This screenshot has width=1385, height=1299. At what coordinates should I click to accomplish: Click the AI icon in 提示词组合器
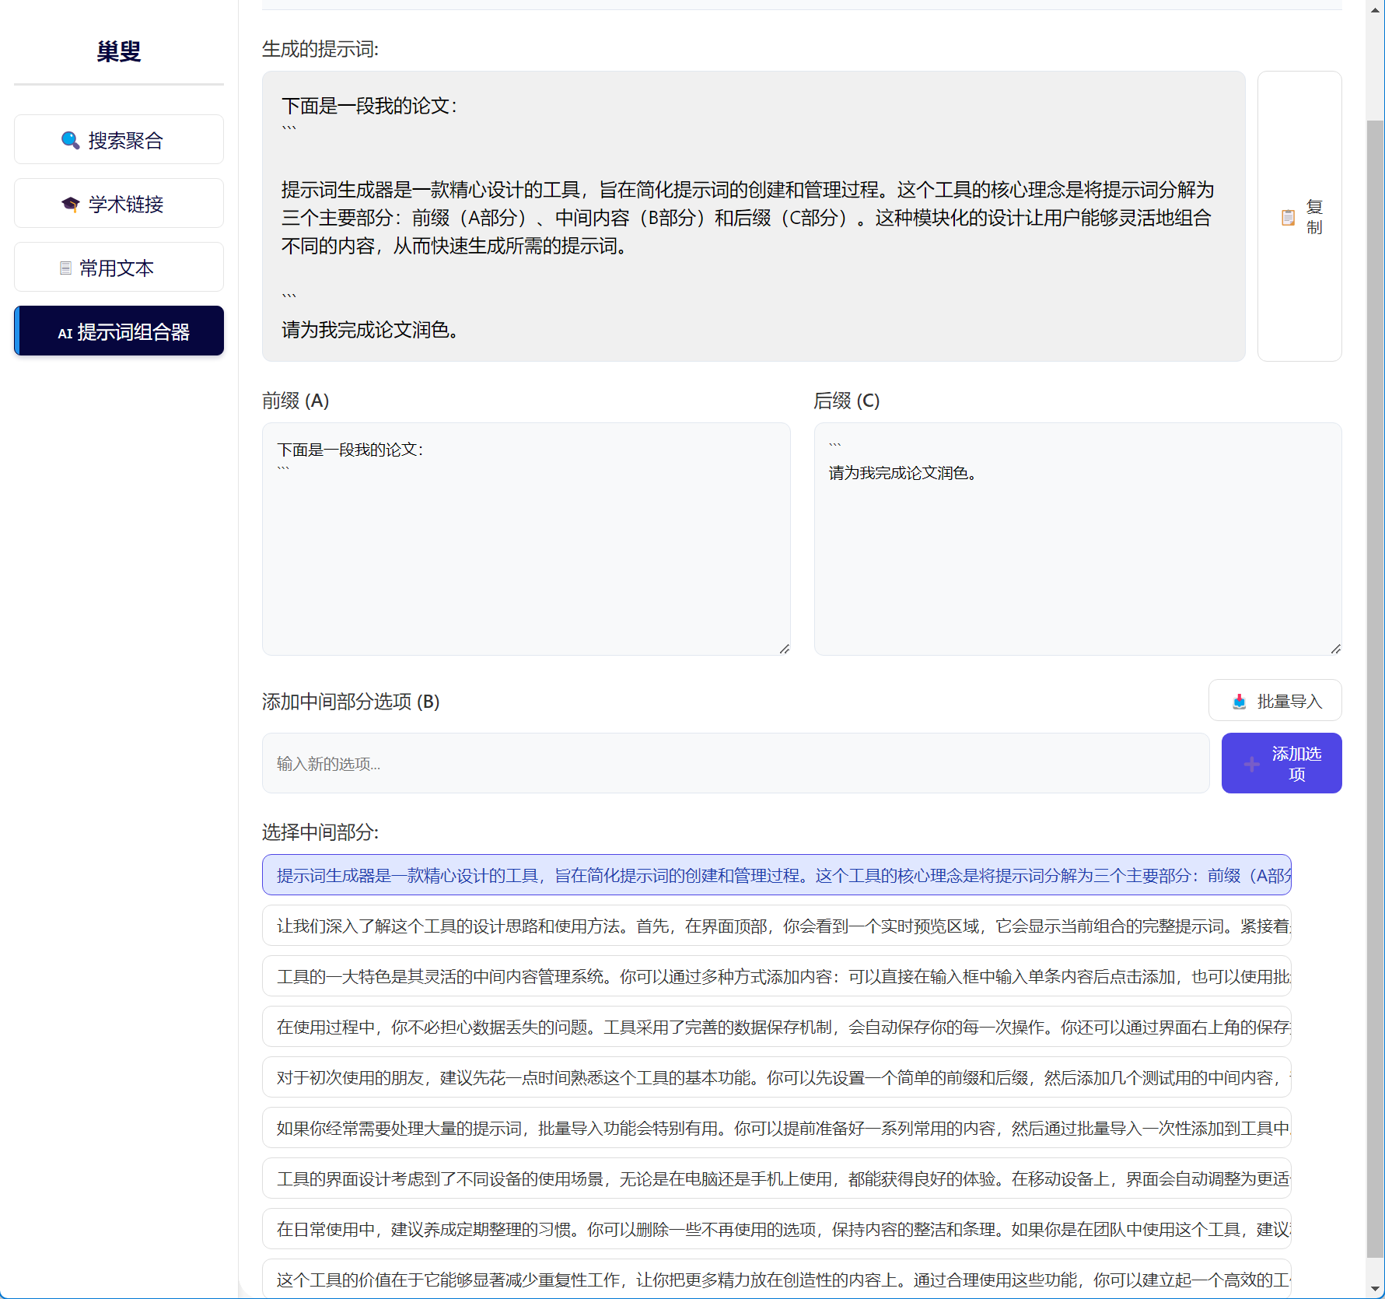(x=65, y=333)
